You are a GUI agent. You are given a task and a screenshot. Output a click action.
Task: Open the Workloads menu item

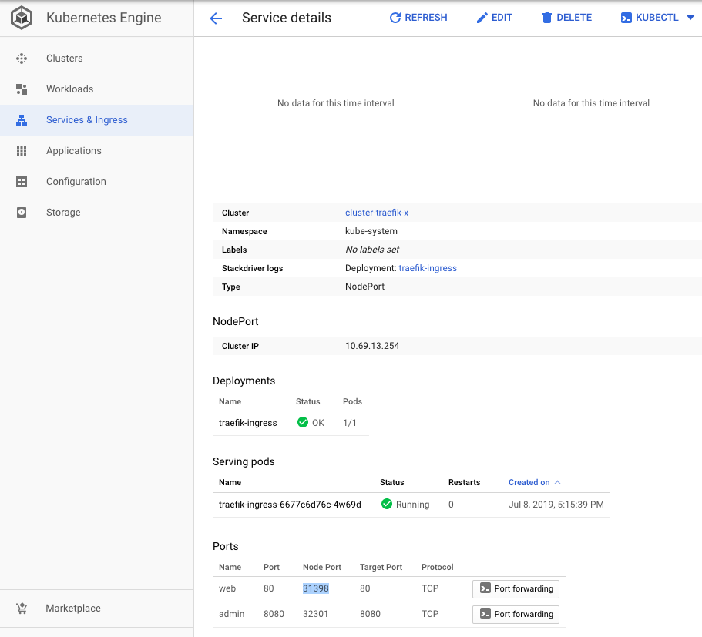[69, 89]
